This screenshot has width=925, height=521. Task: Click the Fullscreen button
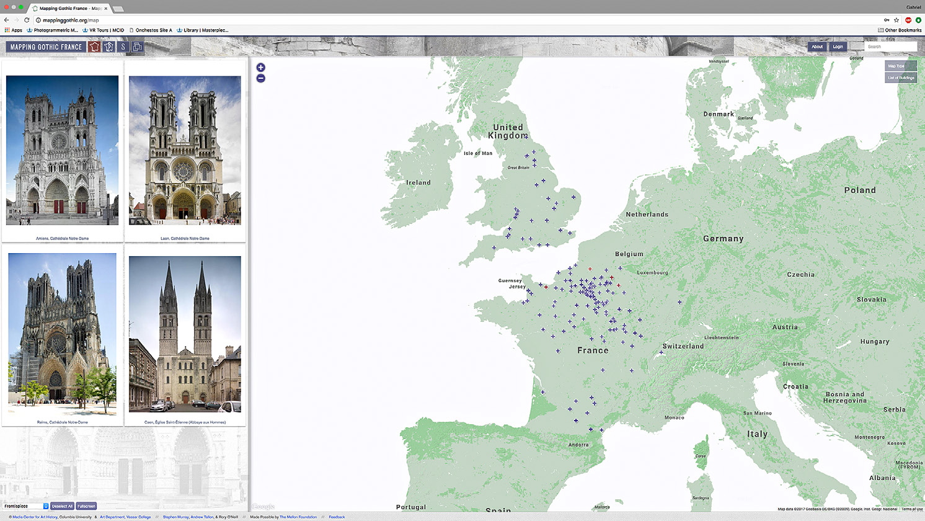click(86, 506)
